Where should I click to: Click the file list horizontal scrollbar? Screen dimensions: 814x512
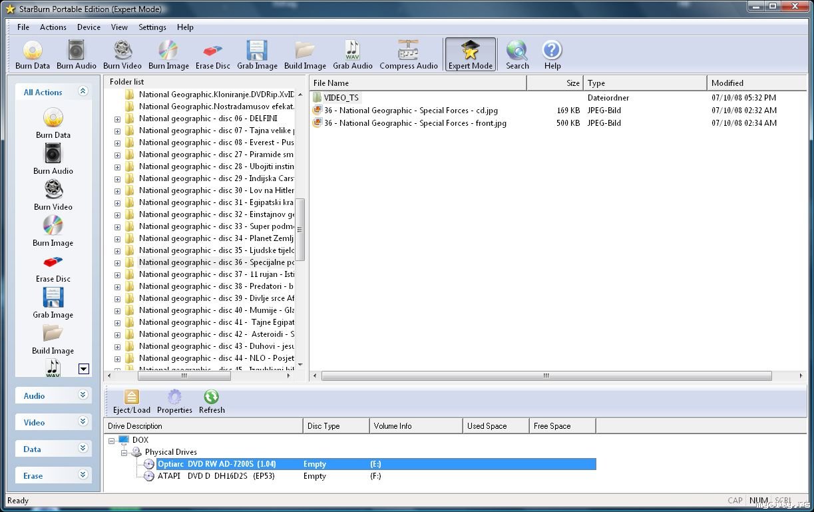[546, 376]
